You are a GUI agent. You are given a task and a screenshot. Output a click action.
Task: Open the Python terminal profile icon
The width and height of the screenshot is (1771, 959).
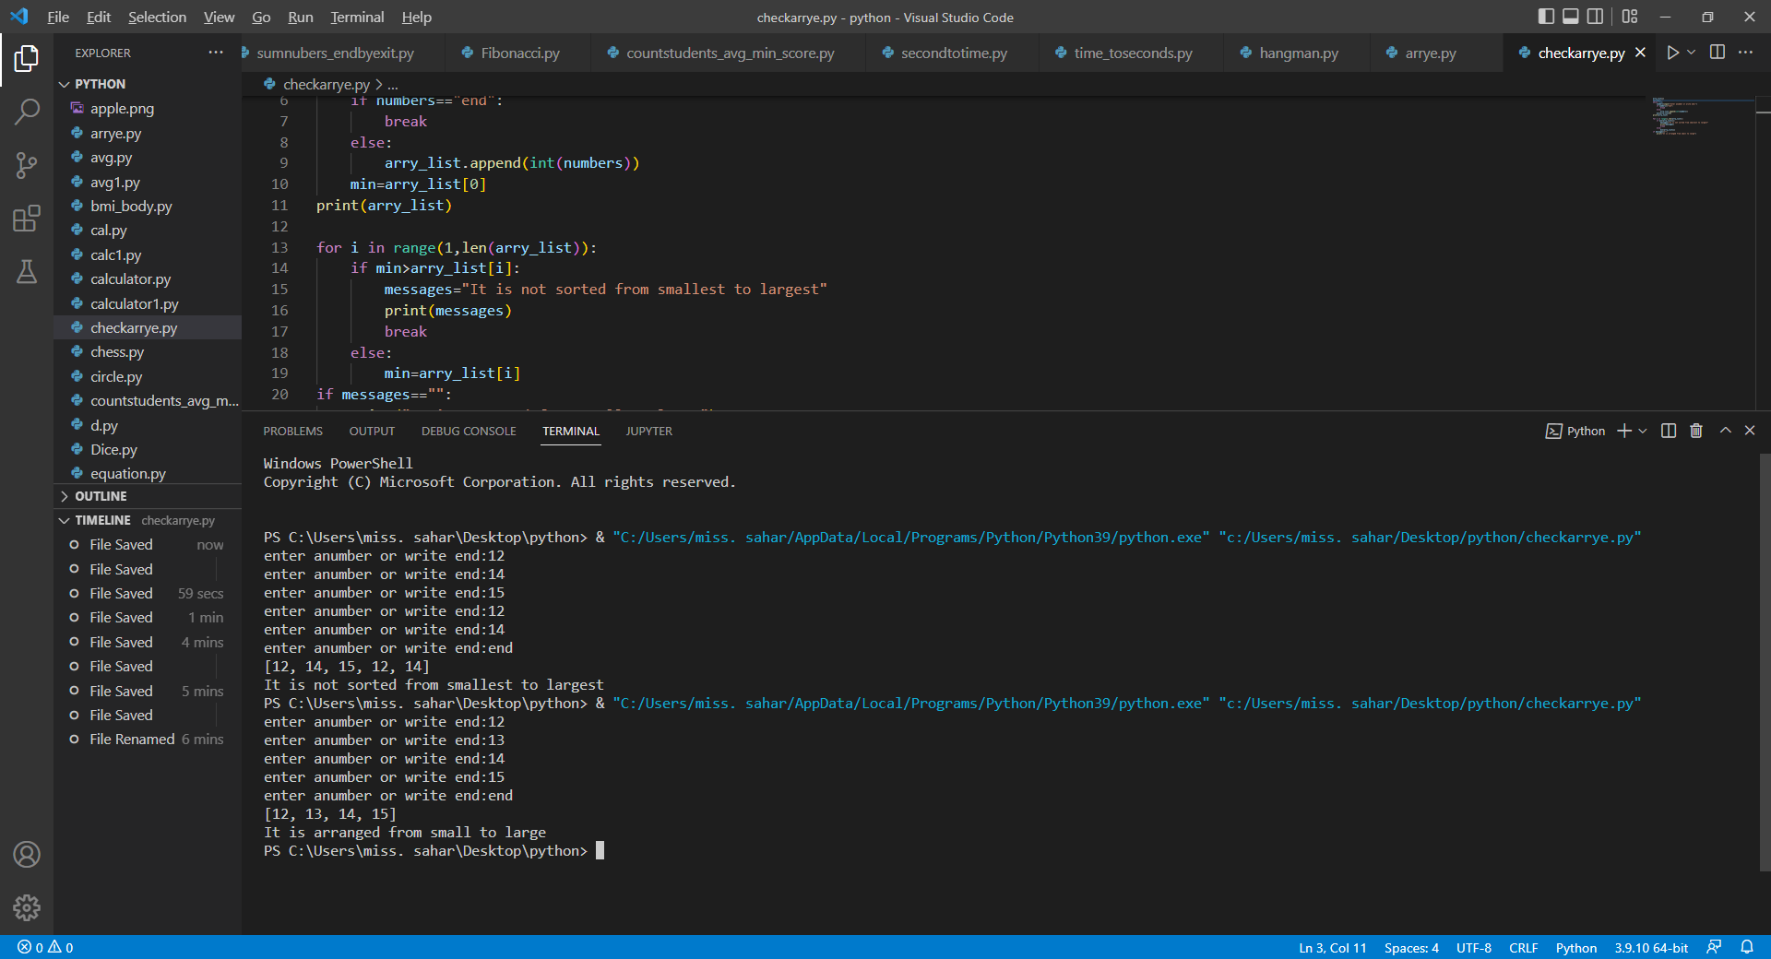1575,431
